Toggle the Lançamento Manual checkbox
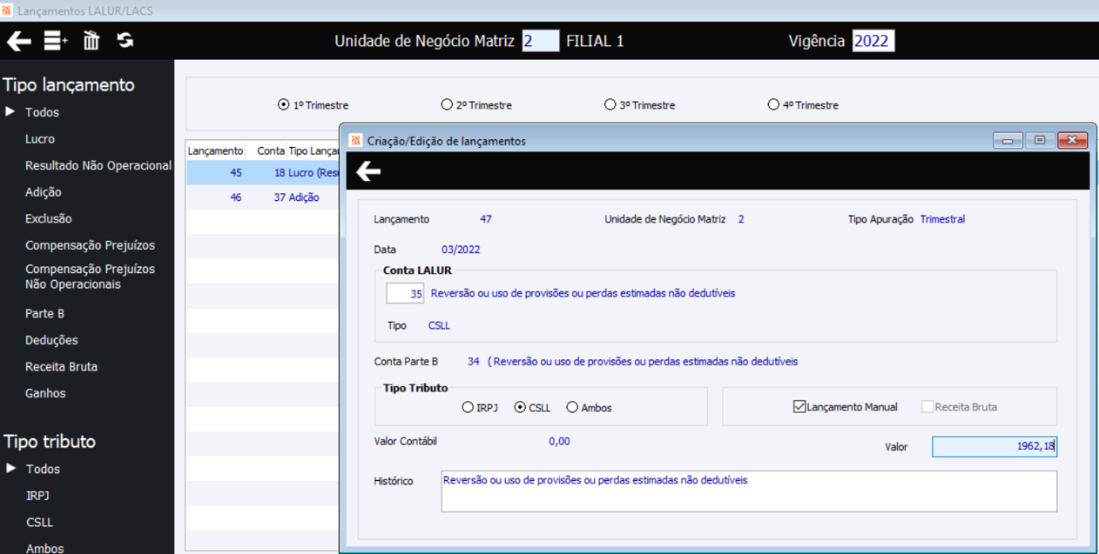Viewport: 1099px width, 554px height. coord(799,406)
